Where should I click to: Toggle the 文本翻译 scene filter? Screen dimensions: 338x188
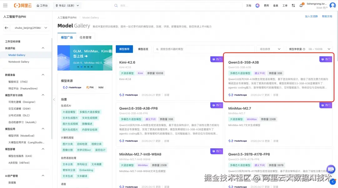[82, 176]
